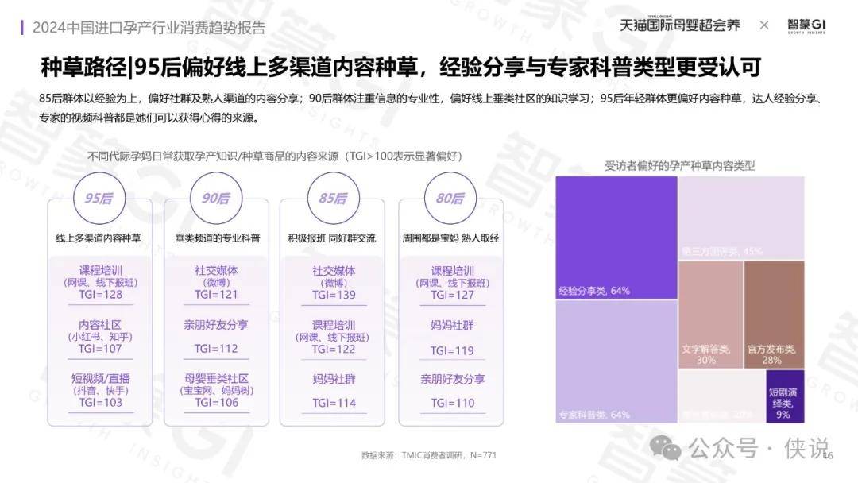Screen dimensions: 858x483
Task: Click the brown 官方发布类 28% block
Action: coord(775,314)
